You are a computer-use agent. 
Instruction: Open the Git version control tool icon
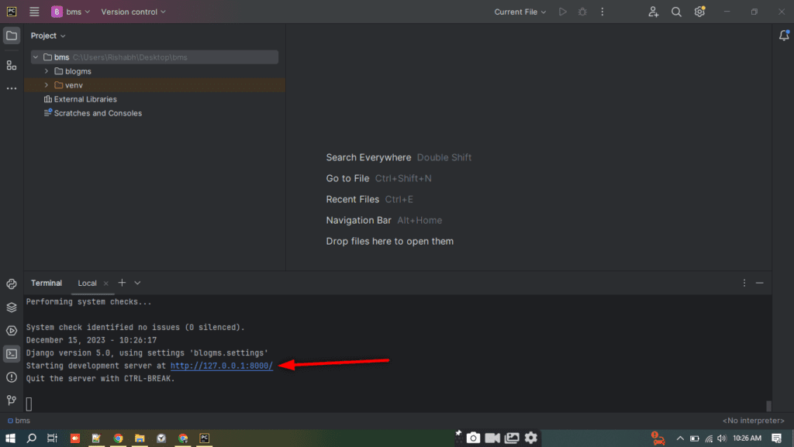(12, 401)
